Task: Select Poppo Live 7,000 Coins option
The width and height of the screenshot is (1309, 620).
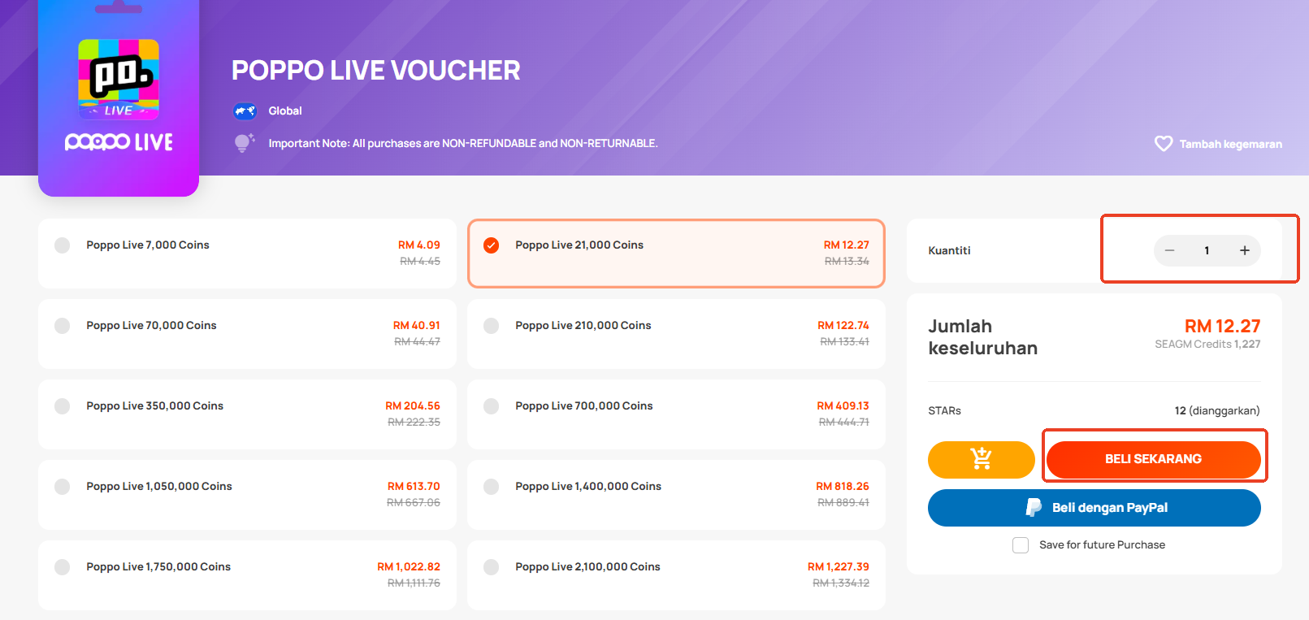Action: click(x=247, y=254)
